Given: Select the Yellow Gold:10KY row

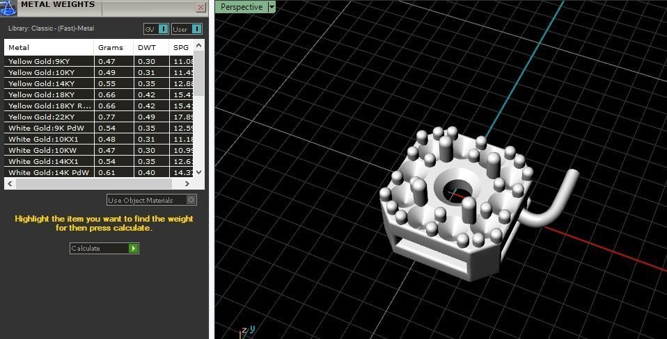Looking at the screenshot, I should pos(99,72).
